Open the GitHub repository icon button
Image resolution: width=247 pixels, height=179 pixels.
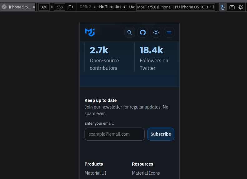click(143, 32)
